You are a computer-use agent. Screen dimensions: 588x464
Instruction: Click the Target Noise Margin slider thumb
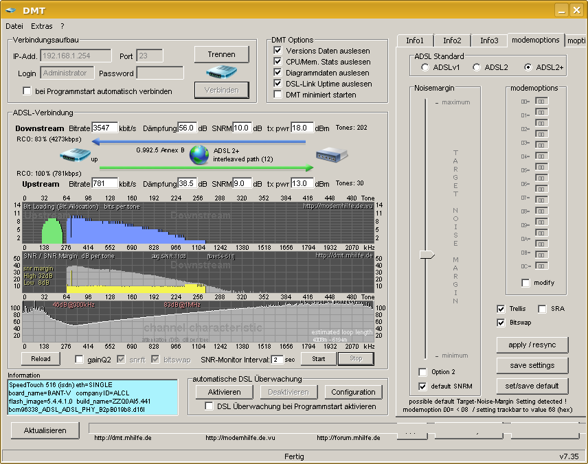tap(427, 255)
